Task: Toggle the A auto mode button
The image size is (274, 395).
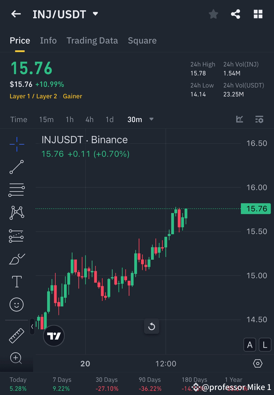Action: [250, 345]
